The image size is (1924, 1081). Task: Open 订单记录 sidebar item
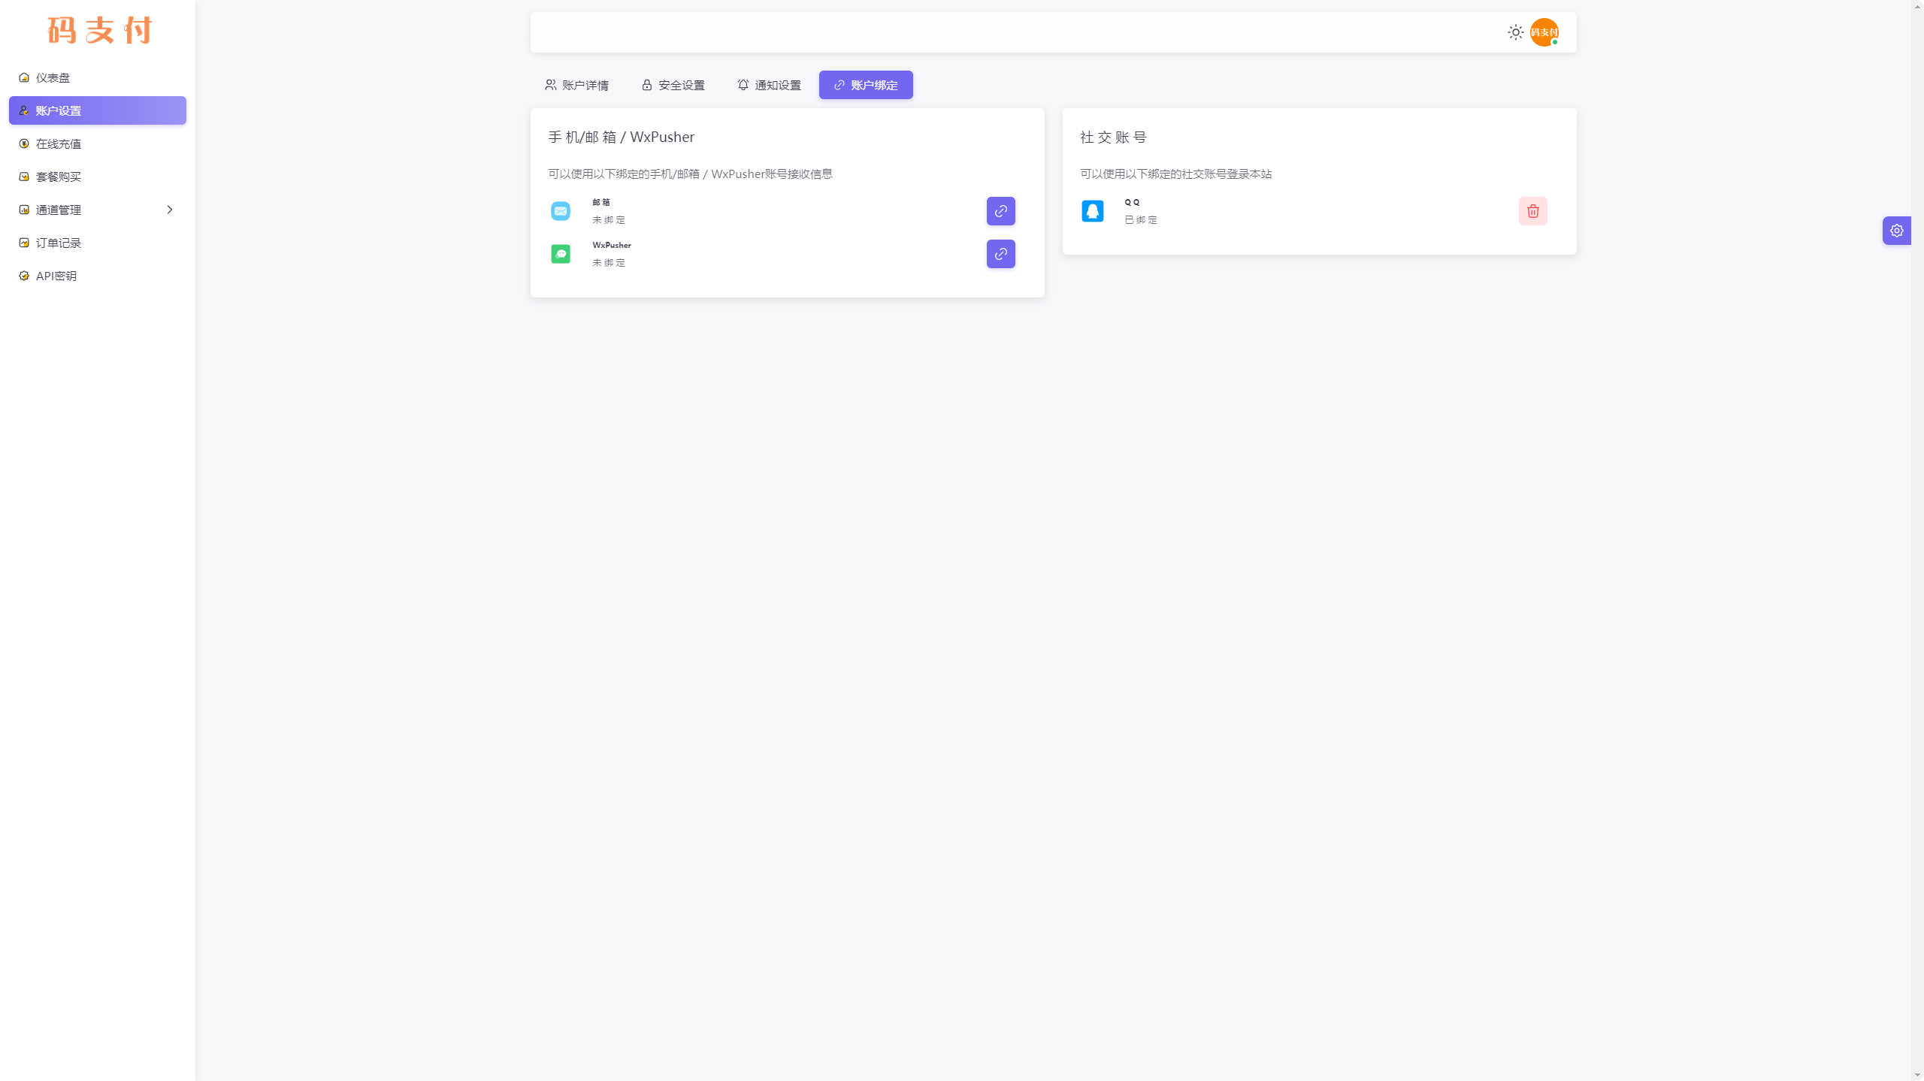pos(59,243)
